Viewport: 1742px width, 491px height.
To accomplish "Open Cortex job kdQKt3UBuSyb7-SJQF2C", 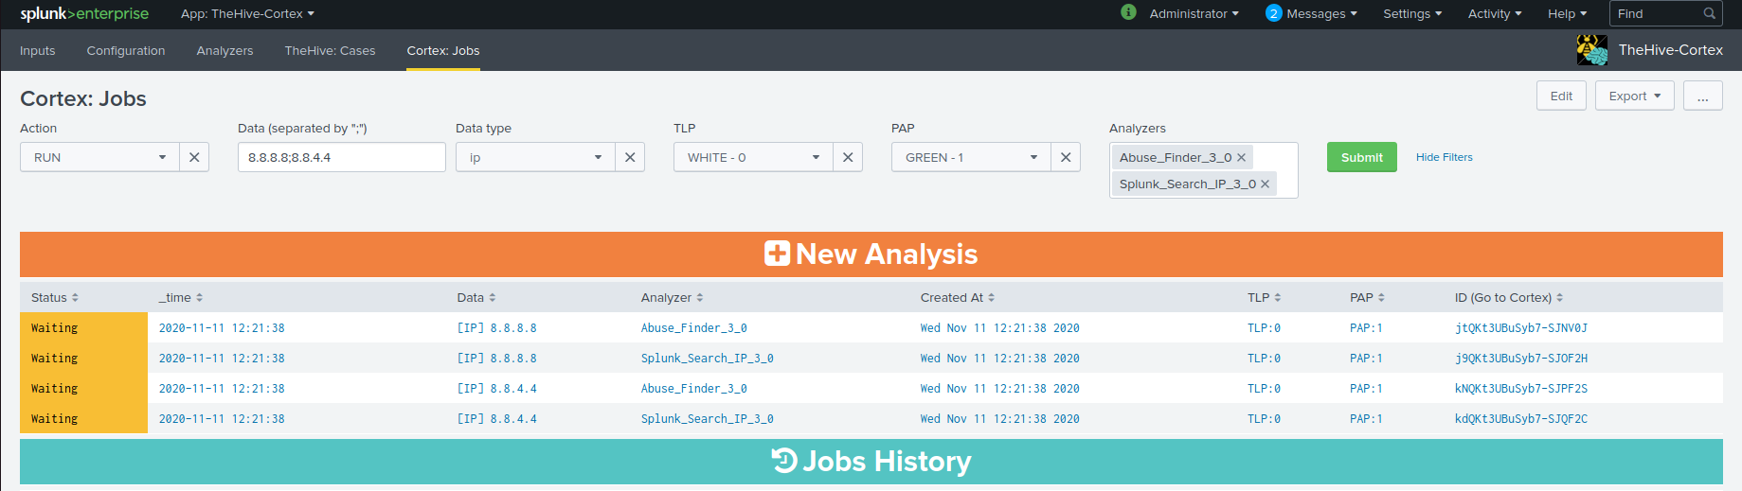I will (1520, 419).
